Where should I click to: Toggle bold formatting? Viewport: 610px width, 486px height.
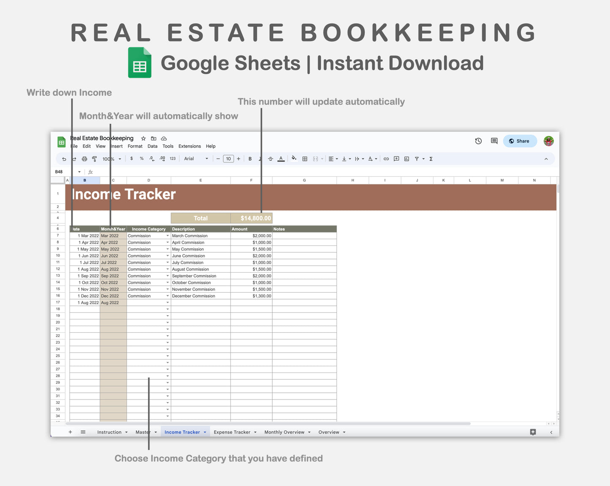(249, 159)
